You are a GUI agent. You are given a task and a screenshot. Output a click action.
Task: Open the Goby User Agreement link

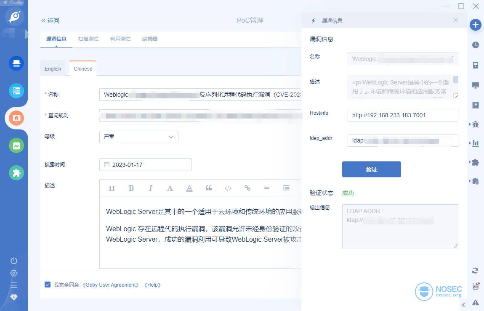(111, 285)
